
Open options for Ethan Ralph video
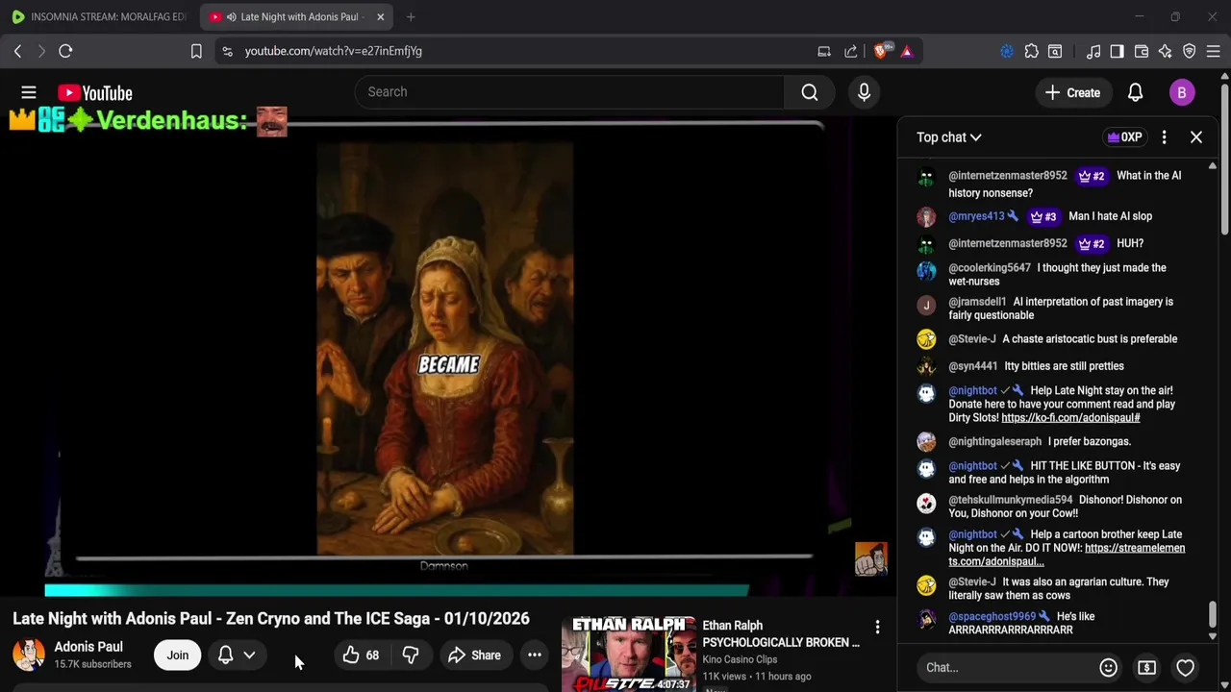tap(877, 628)
